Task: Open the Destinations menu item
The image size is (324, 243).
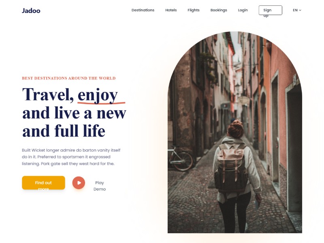Action: coord(143,10)
